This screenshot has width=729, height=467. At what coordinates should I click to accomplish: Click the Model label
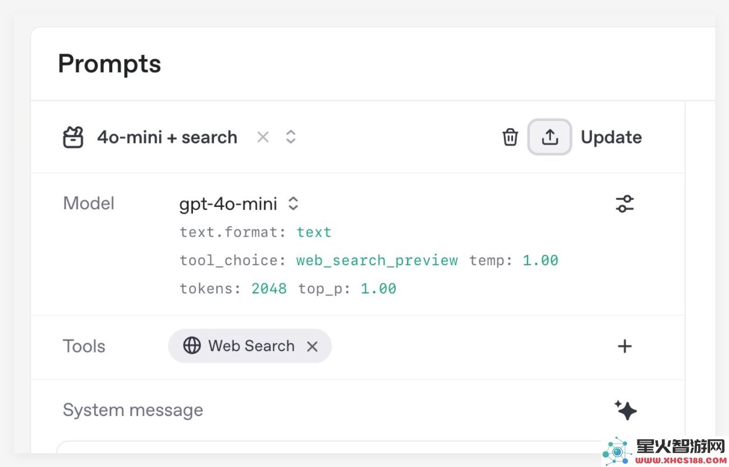89,203
